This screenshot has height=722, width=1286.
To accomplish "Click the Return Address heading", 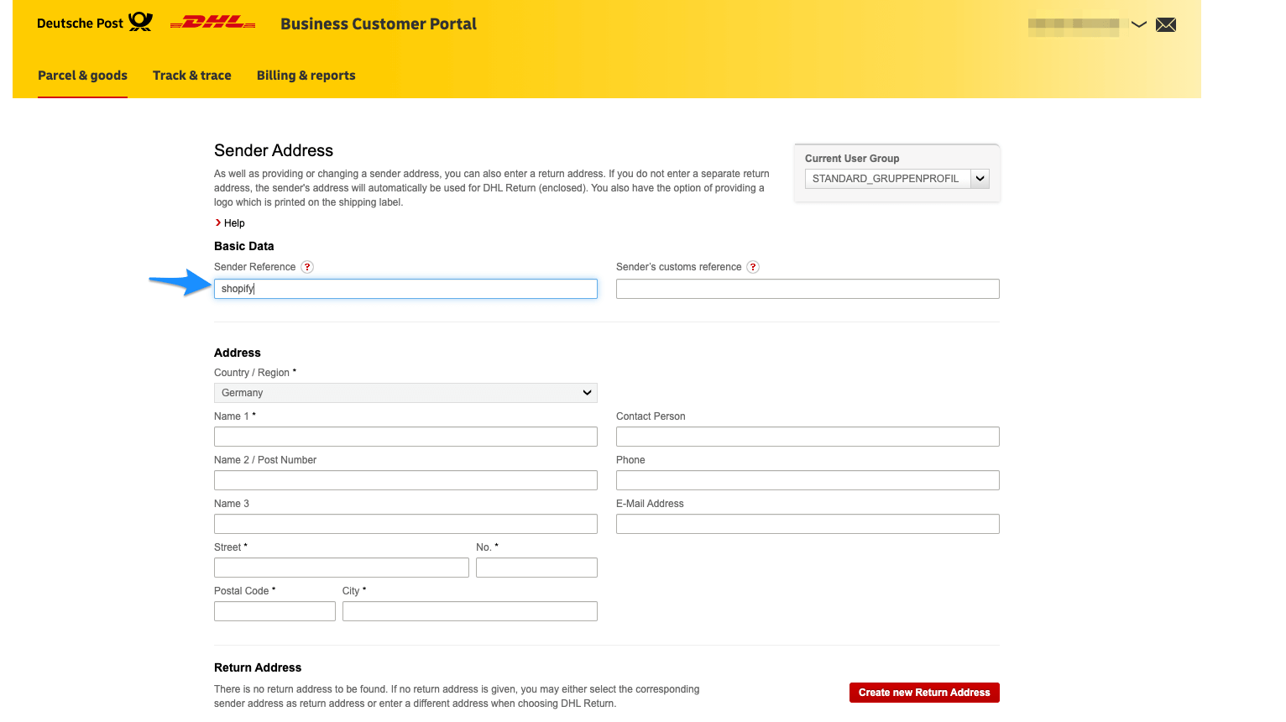I will coord(258,667).
